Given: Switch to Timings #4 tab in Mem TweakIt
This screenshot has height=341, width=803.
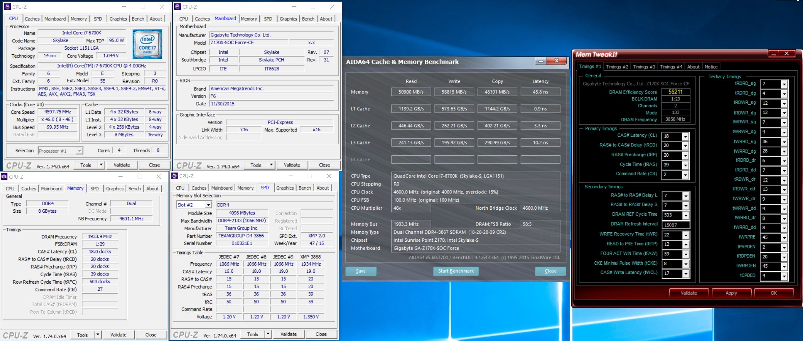Looking at the screenshot, I should (x=671, y=67).
